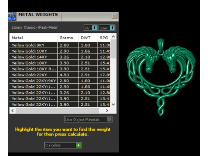Viewport: 208px width, 156px height.
Task: Click the 3.26 grams for 14KY
Action: (x=68, y=57)
